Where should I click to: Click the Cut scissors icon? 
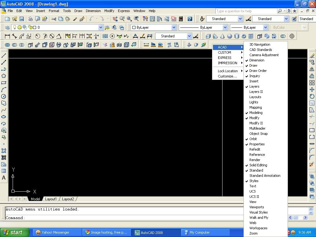54,19
